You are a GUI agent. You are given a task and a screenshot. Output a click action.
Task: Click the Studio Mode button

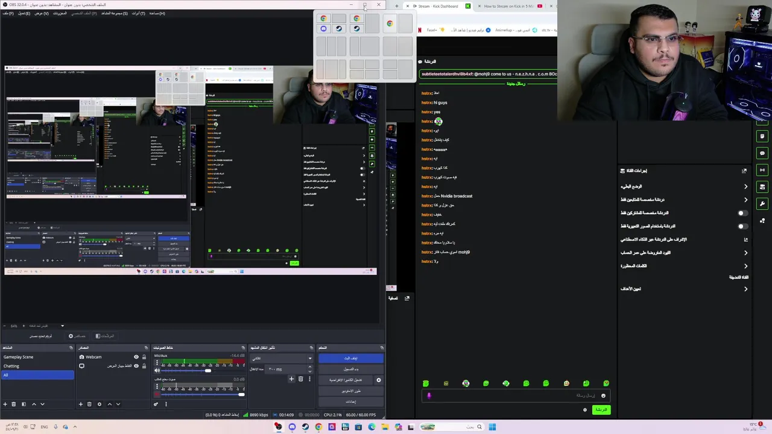click(x=350, y=391)
